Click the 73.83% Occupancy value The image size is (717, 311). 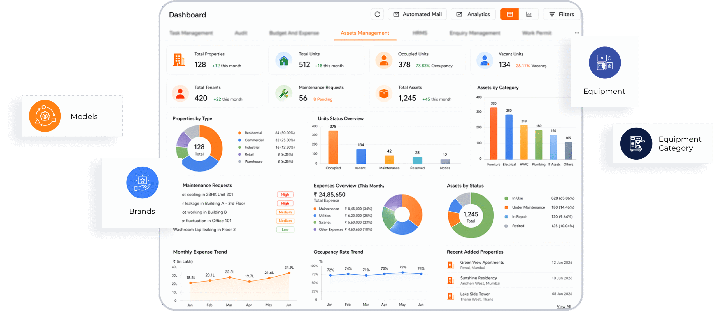pyautogui.click(x=434, y=66)
